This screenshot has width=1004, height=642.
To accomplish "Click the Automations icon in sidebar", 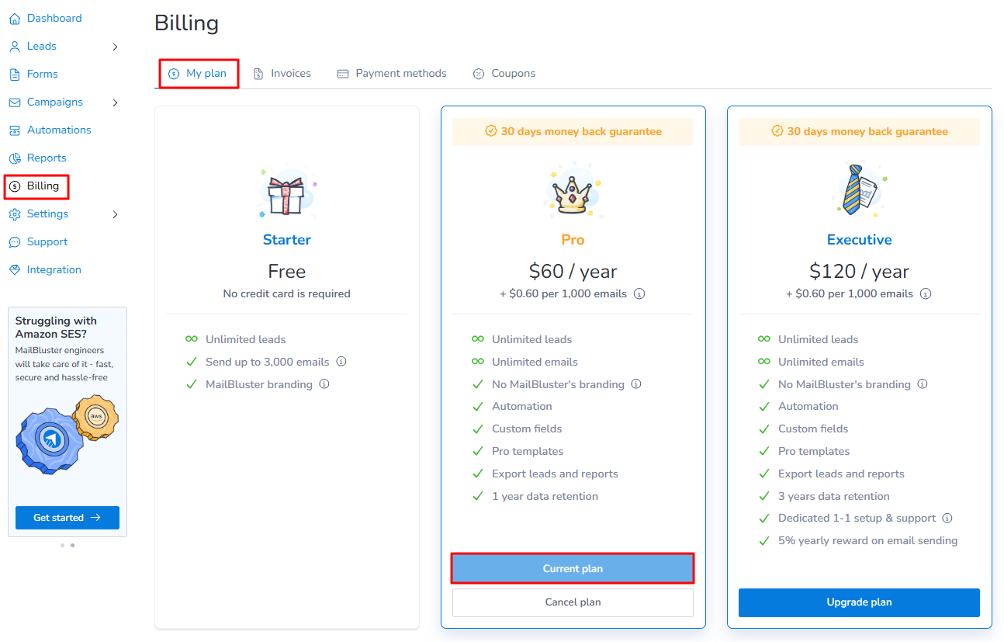I will (15, 130).
